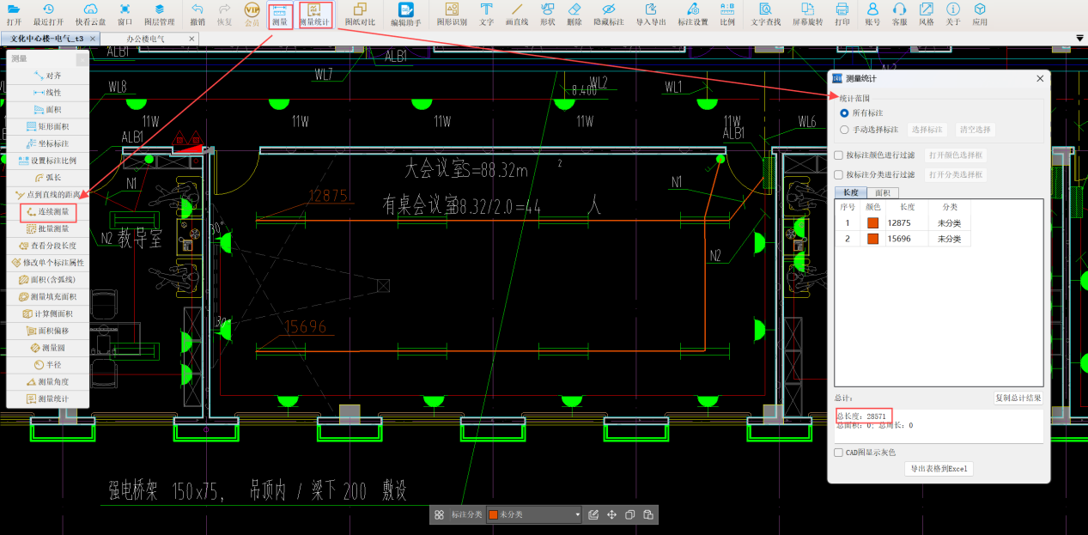Open the 图层管理 layer manager
The width and height of the screenshot is (1088, 535).
[159, 14]
